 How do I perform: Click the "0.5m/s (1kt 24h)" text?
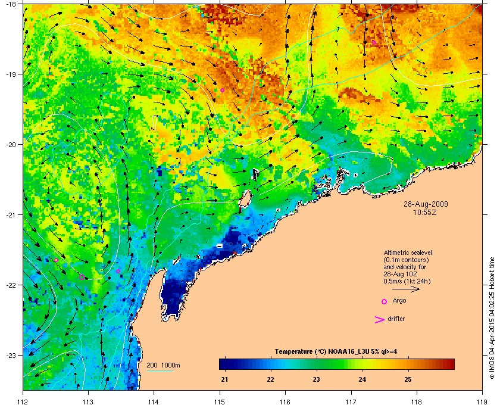[x=407, y=282]
